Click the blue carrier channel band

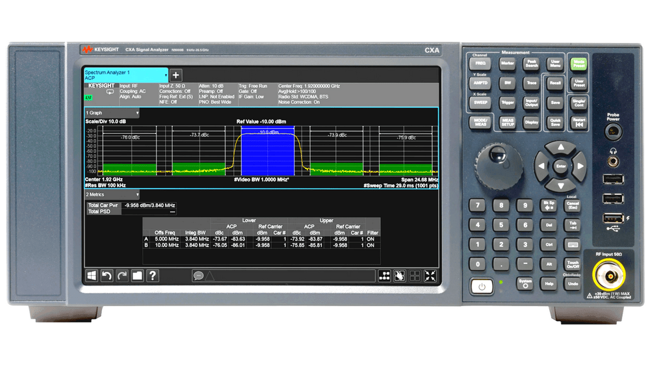pos(268,150)
